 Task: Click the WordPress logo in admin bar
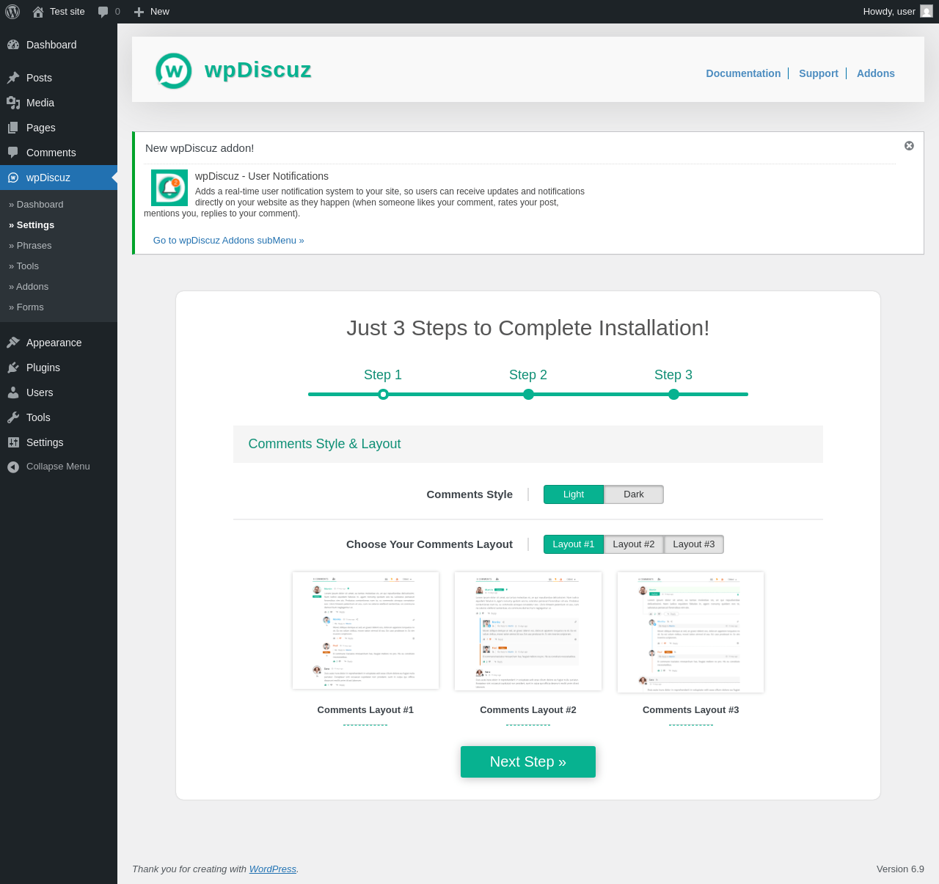[x=12, y=12]
